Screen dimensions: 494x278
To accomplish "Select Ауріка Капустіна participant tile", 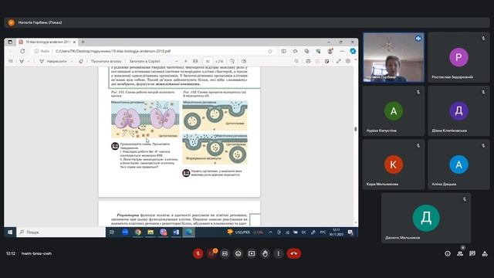I will pos(394,111).
